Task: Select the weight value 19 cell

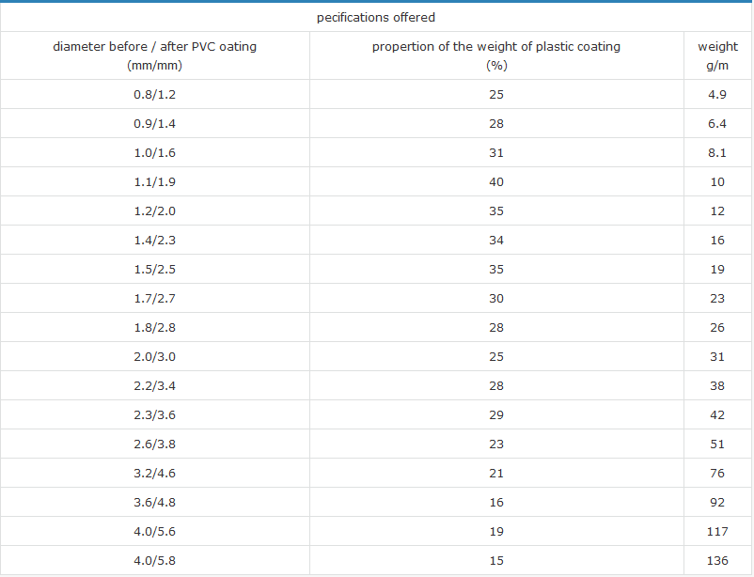Action: point(717,269)
